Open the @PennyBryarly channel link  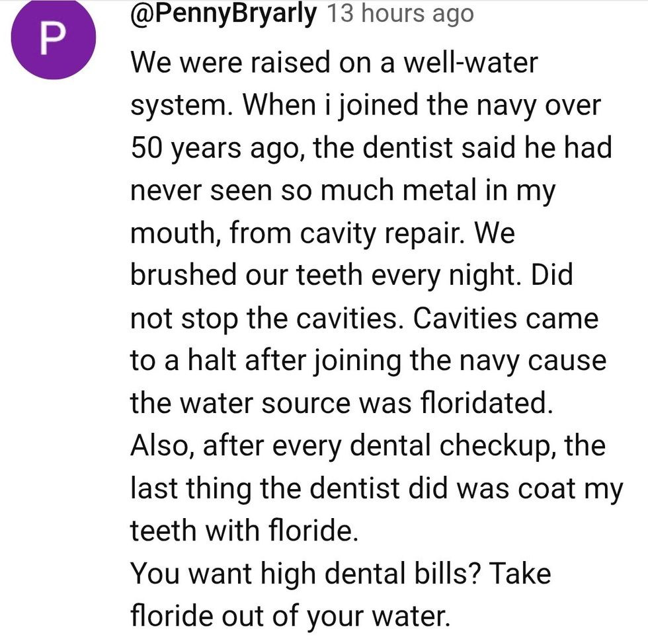click(x=223, y=13)
